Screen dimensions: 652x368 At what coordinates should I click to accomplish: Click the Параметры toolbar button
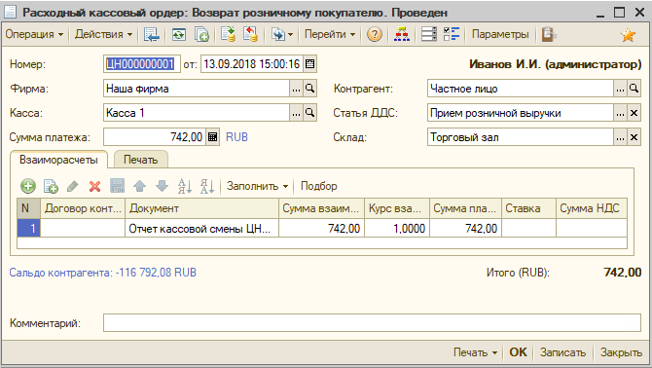coord(500,34)
